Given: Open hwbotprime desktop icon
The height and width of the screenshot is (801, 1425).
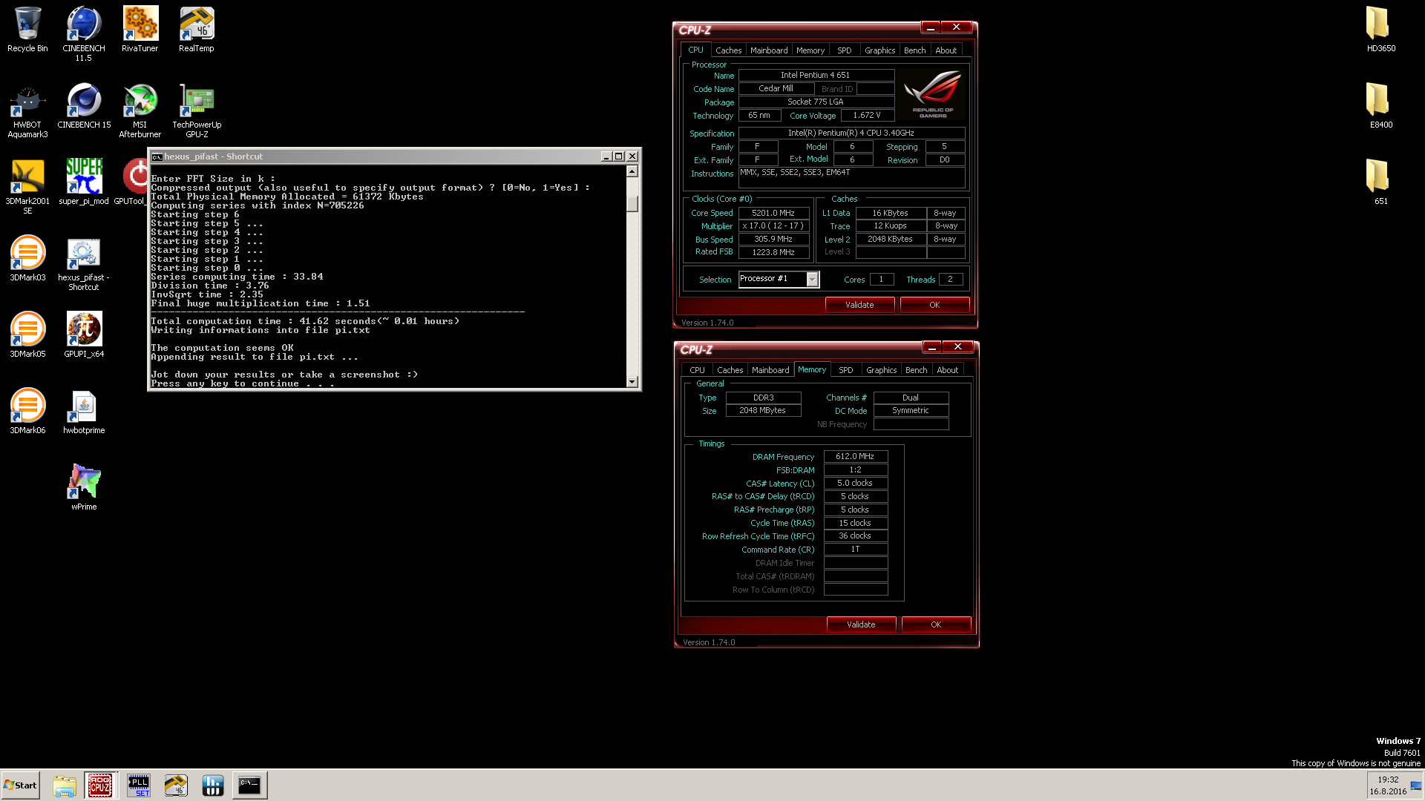Looking at the screenshot, I should click(84, 412).
